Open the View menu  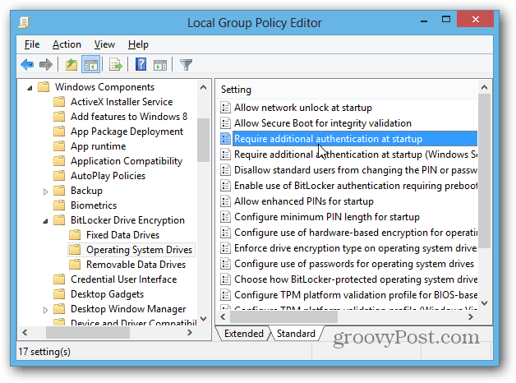(104, 44)
